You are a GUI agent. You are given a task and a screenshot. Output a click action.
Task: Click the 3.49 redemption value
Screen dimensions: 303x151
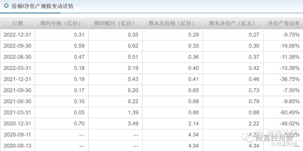pos(133,124)
